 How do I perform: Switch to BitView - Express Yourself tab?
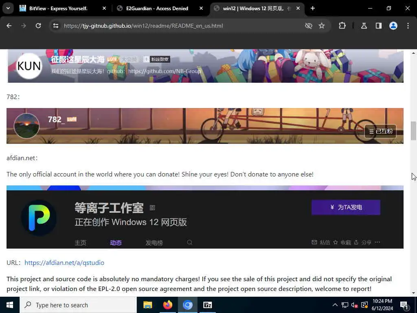[58, 9]
